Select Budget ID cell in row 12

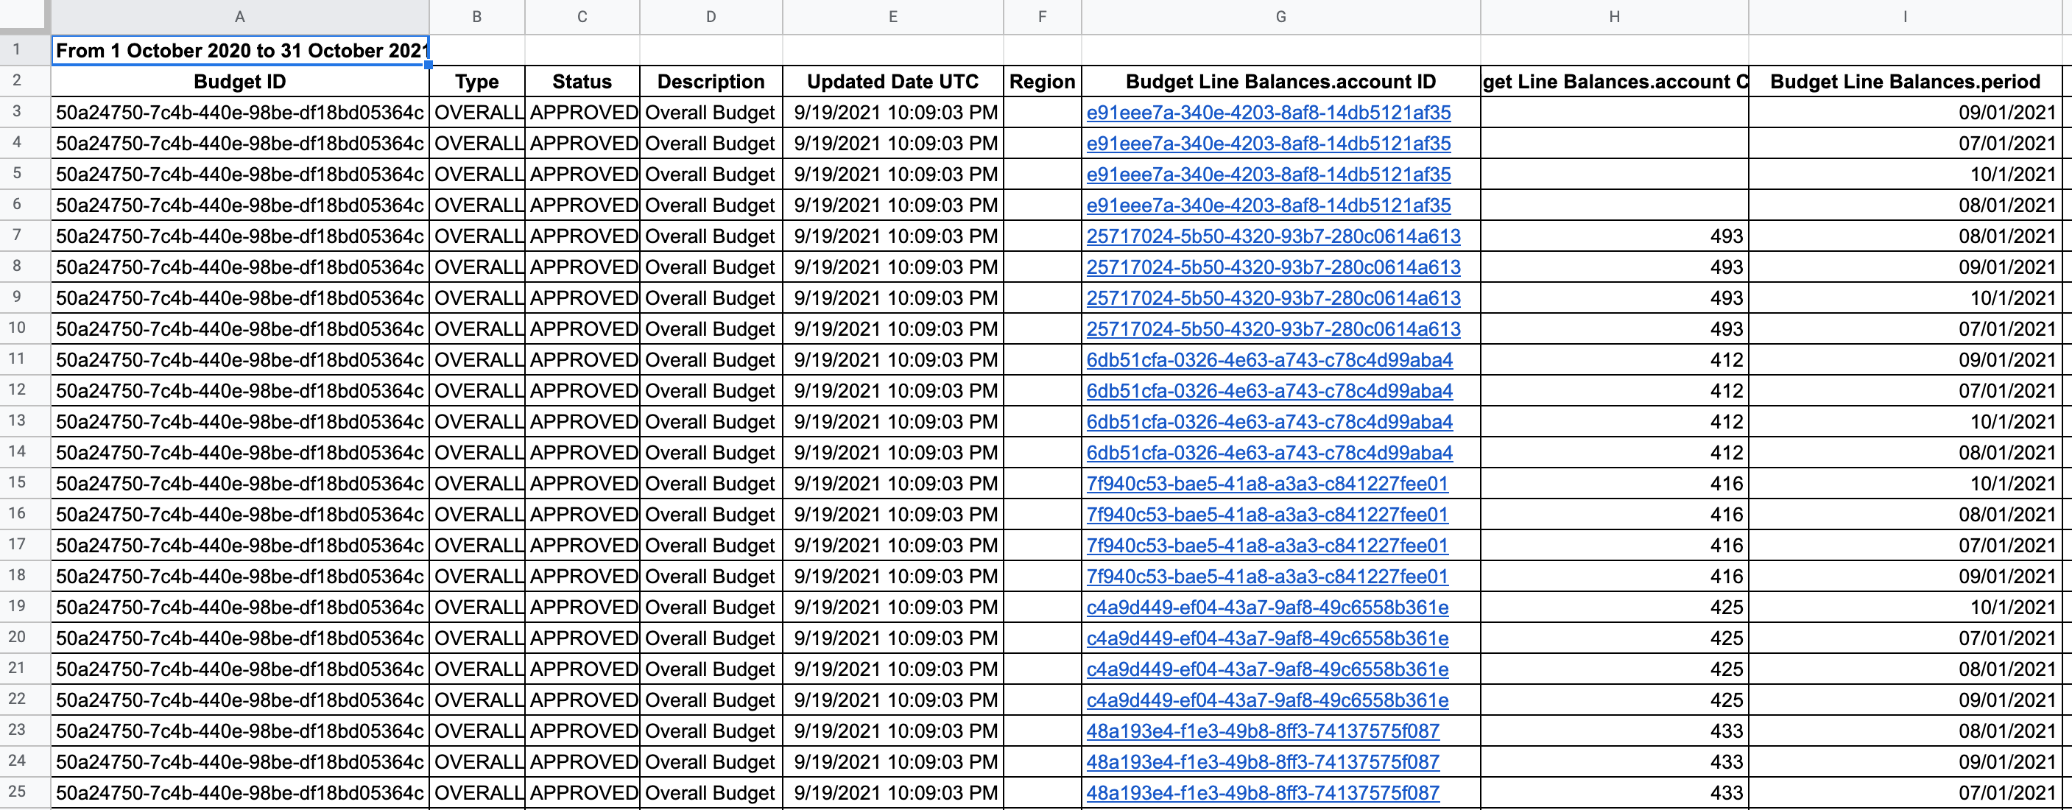(240, 391)
